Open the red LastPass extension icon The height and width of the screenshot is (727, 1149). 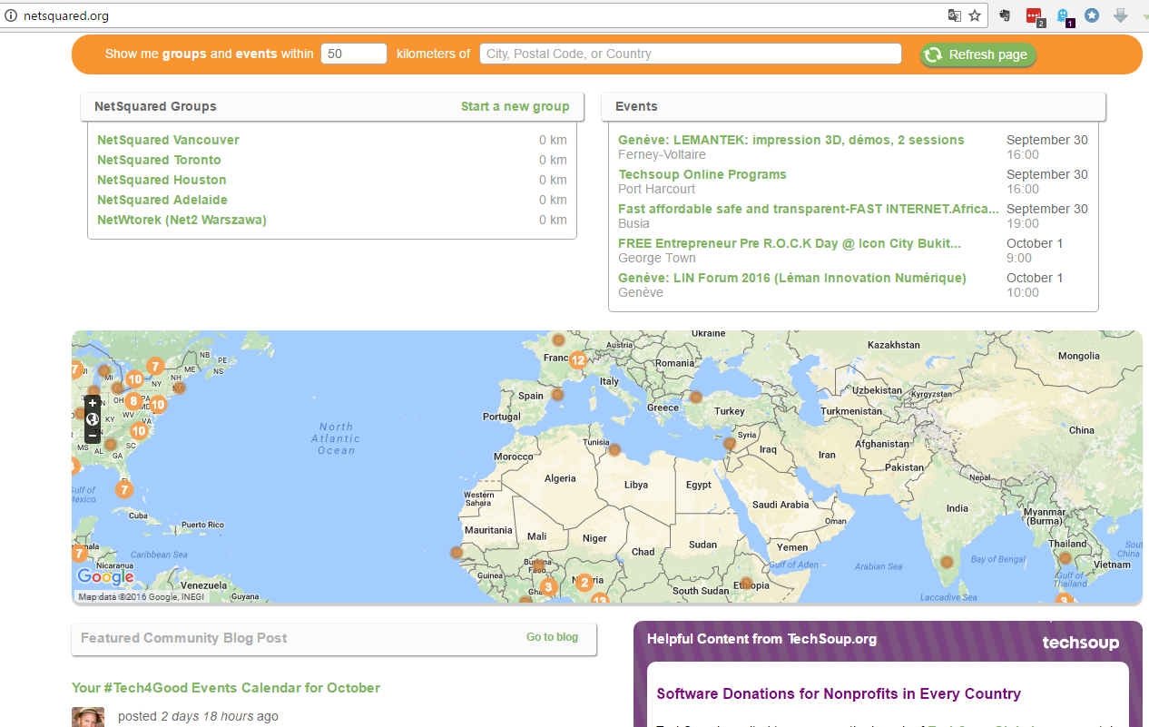click(1035, 15)
